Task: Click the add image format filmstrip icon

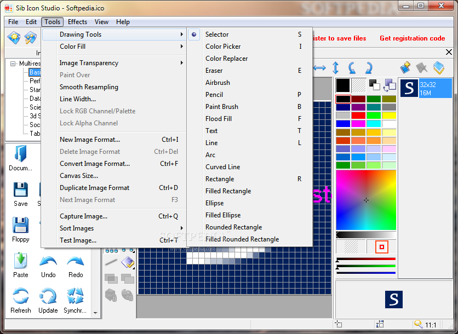Action: tap(405, 67)
